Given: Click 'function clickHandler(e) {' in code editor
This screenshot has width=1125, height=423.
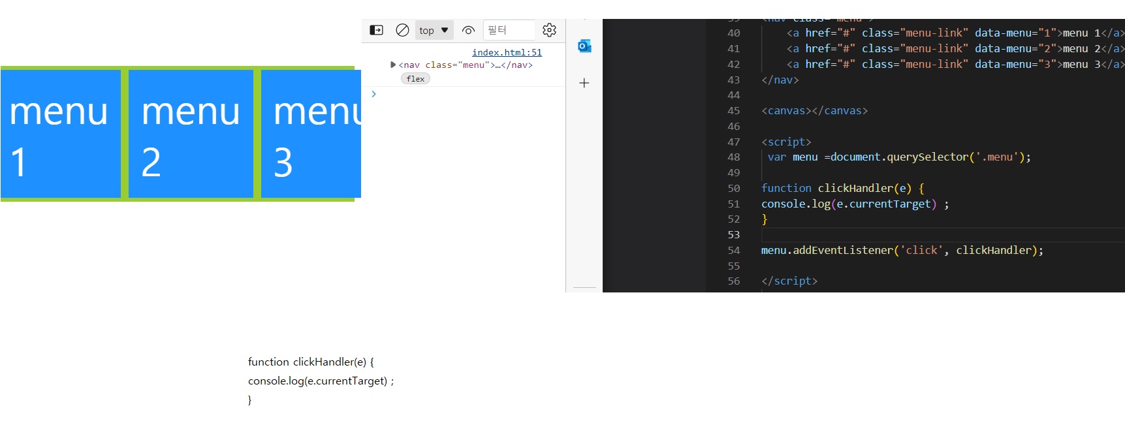Looking at the screenshot, I should (x=842, y=188).
